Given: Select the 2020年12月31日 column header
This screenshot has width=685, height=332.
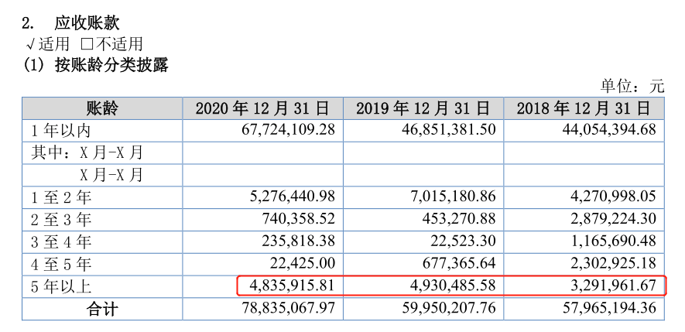Looking at the screenshot, I should pyautogui.click(x=262, y=108).
